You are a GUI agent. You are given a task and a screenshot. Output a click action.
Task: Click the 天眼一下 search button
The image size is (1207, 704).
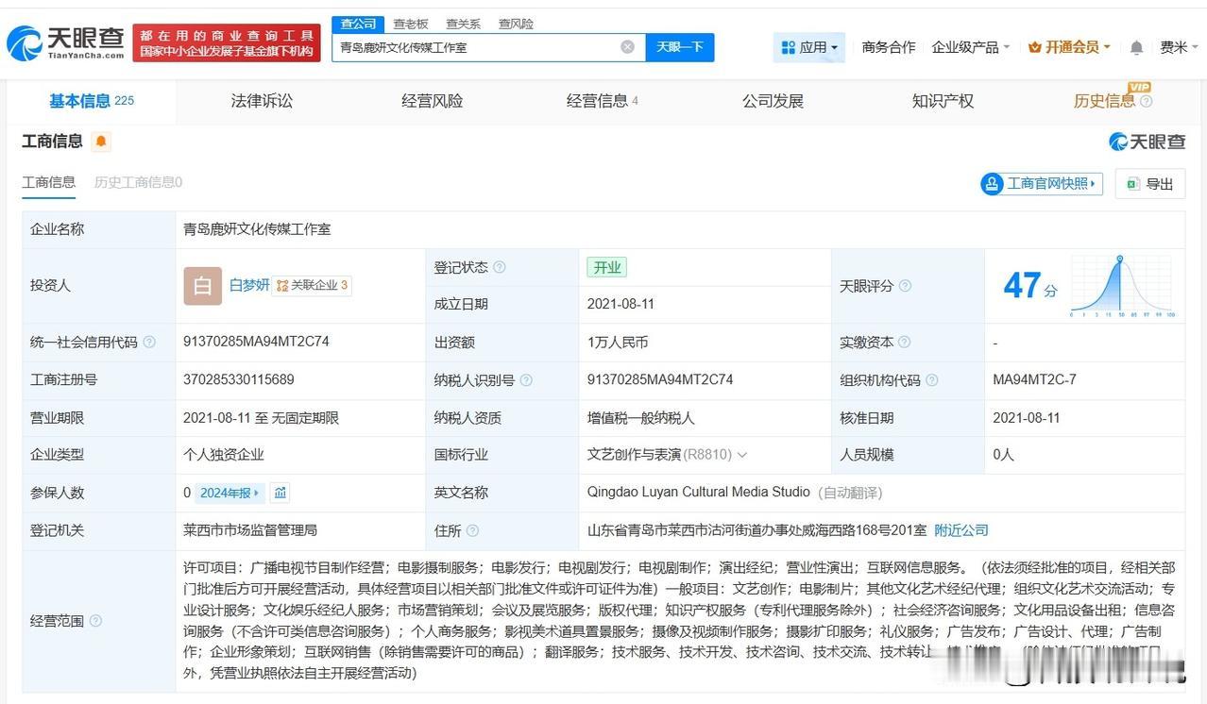coord(680,47)
